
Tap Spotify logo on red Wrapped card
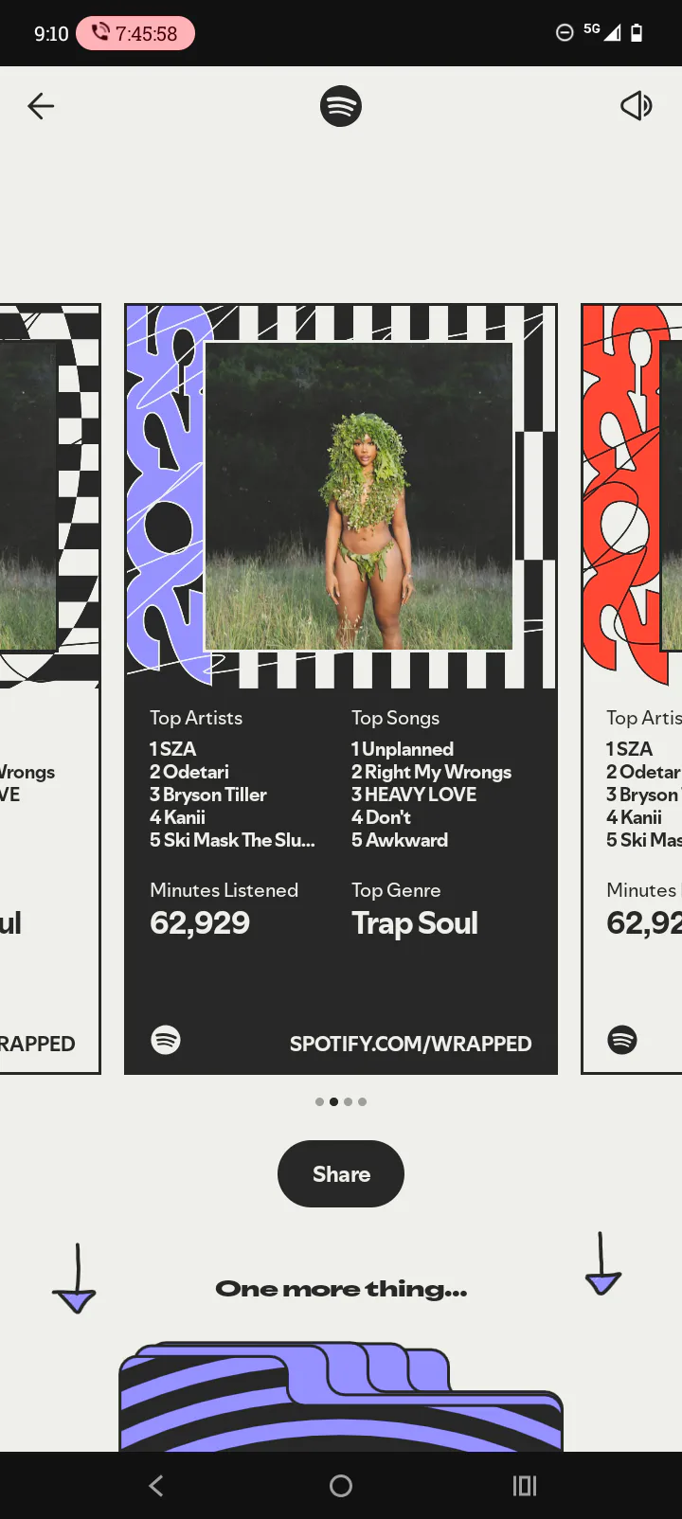click(622, 1040)
